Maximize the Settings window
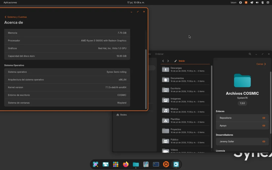272x170 pixels. [x=138, y=12]
